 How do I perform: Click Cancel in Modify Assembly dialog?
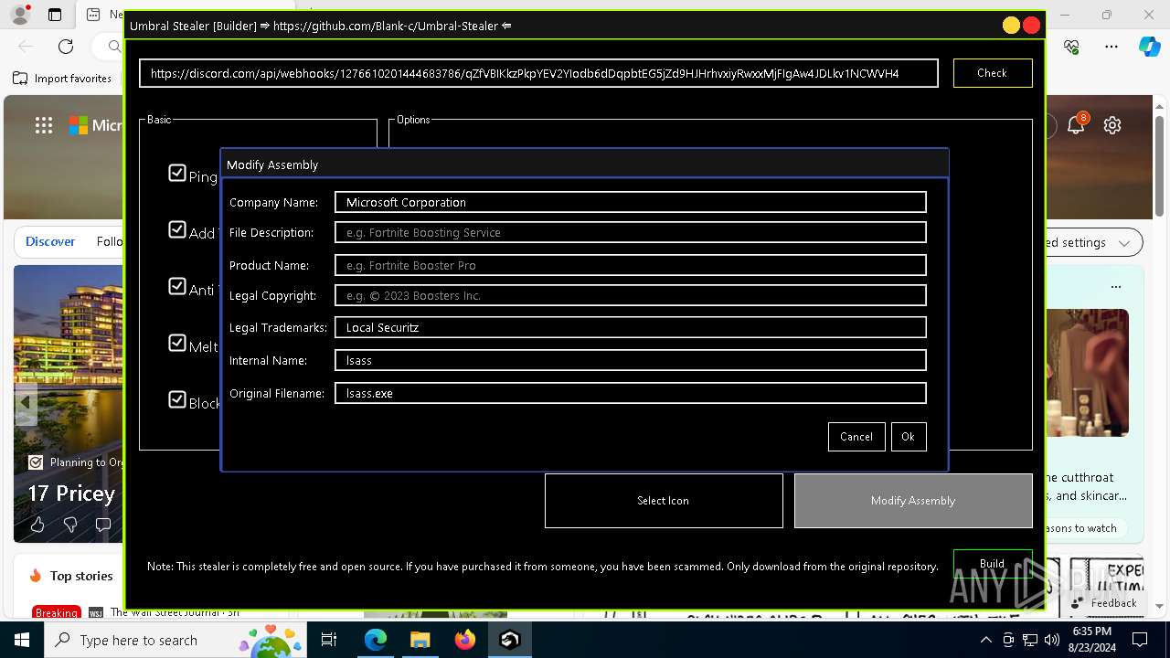pos(856,437)
